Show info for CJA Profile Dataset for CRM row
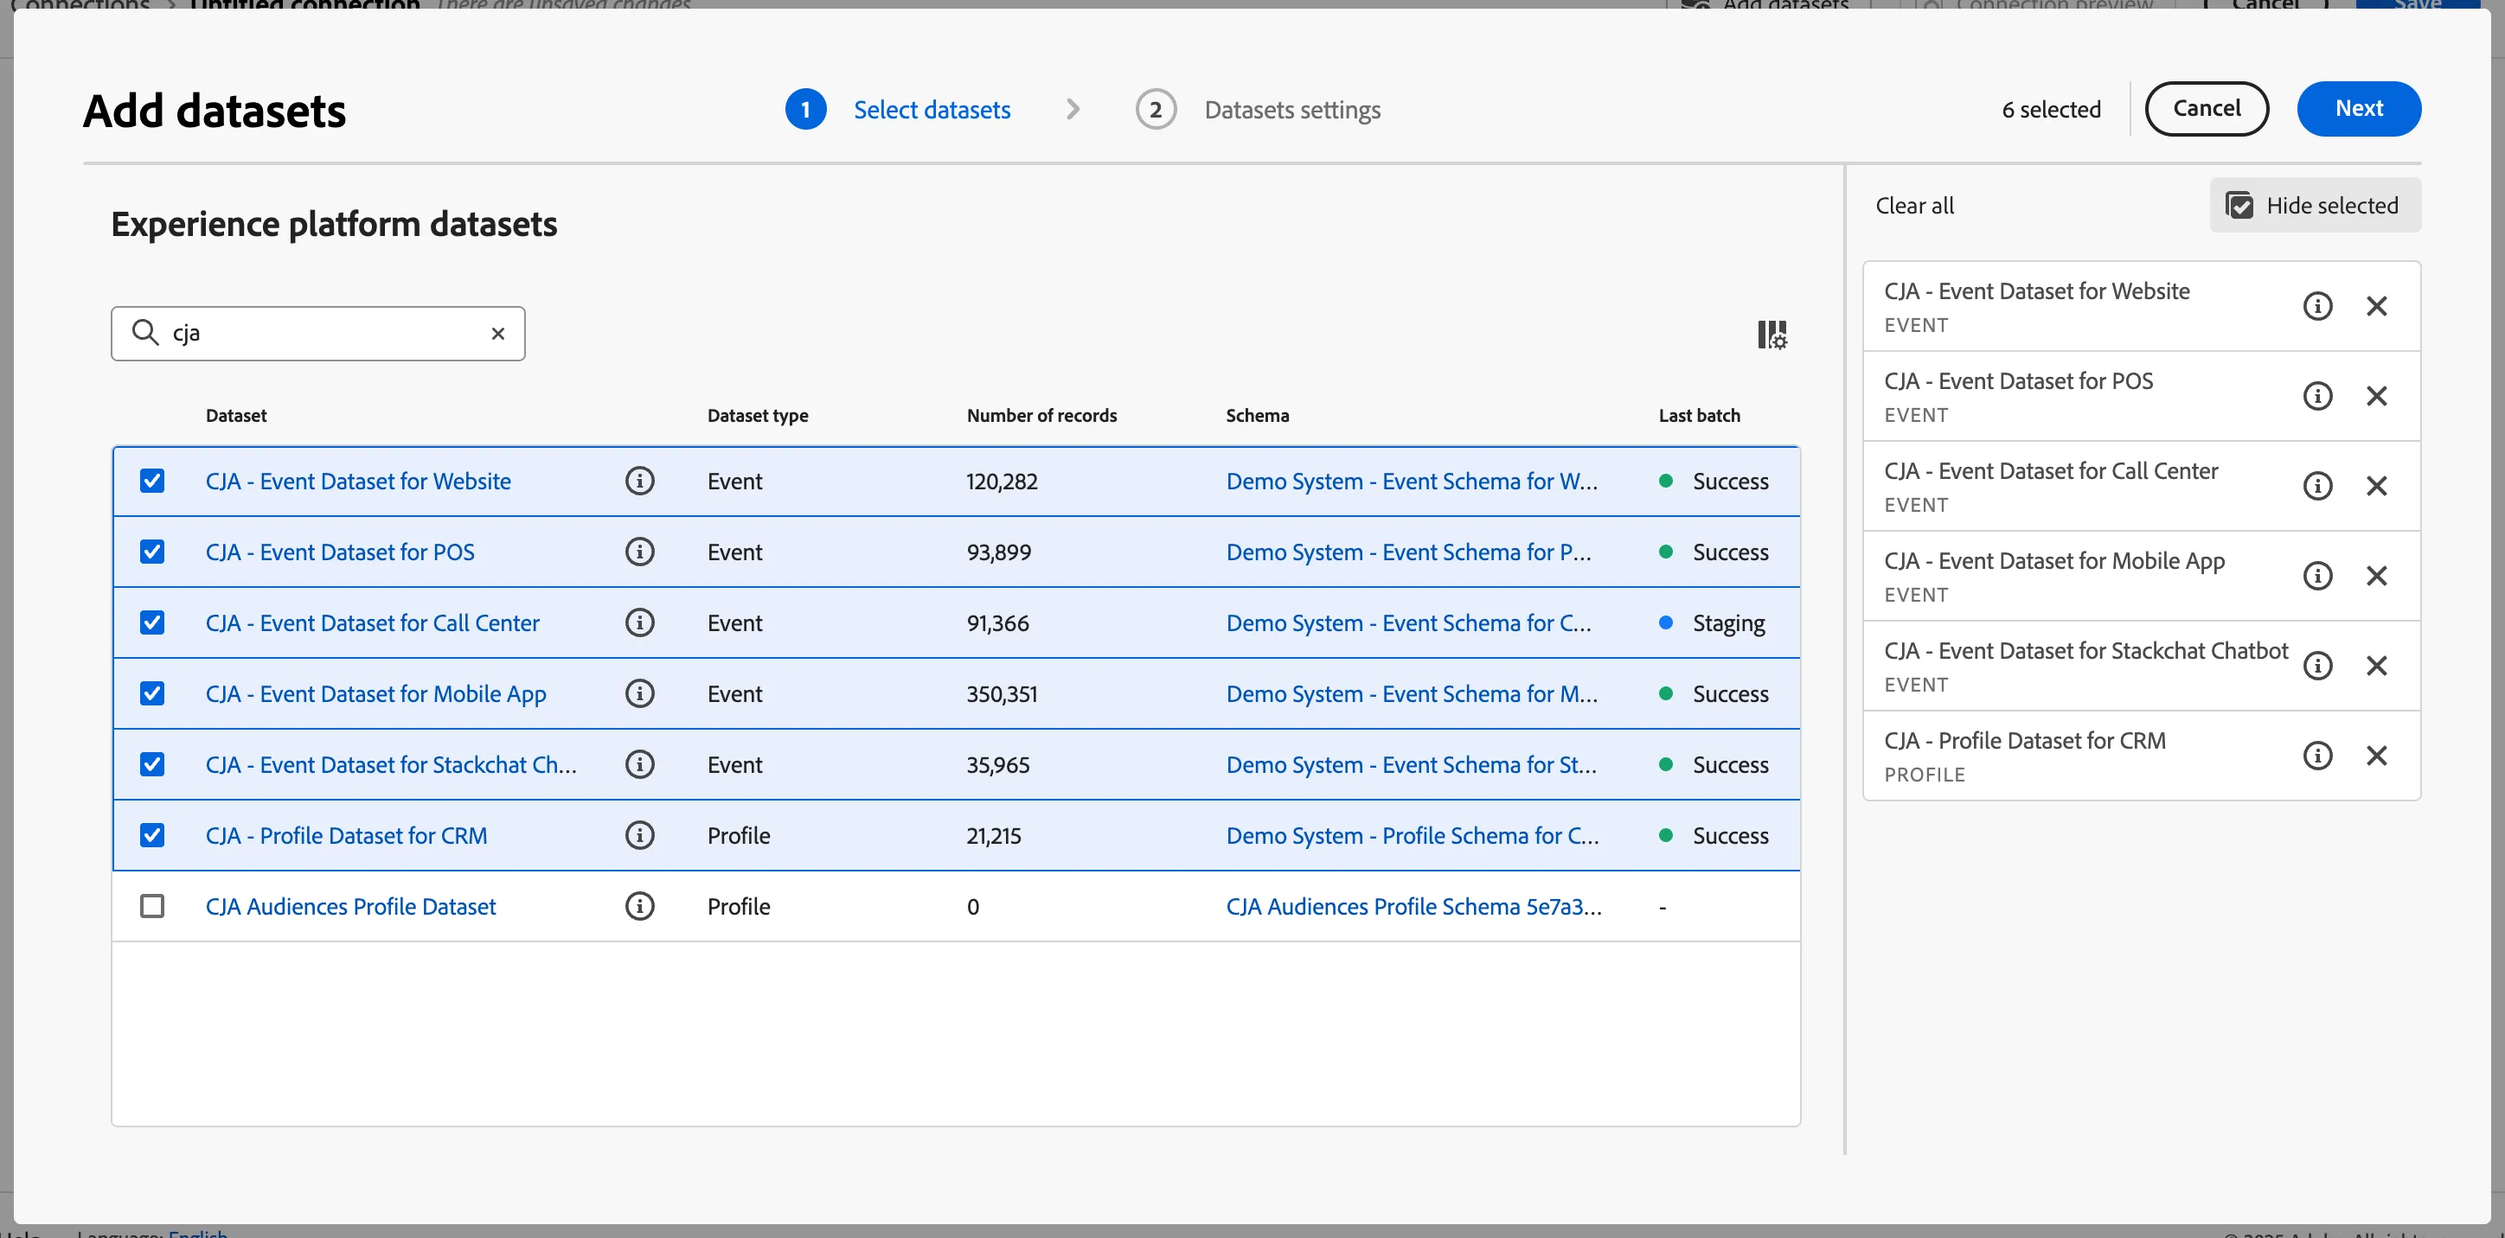 pos(639,835)
